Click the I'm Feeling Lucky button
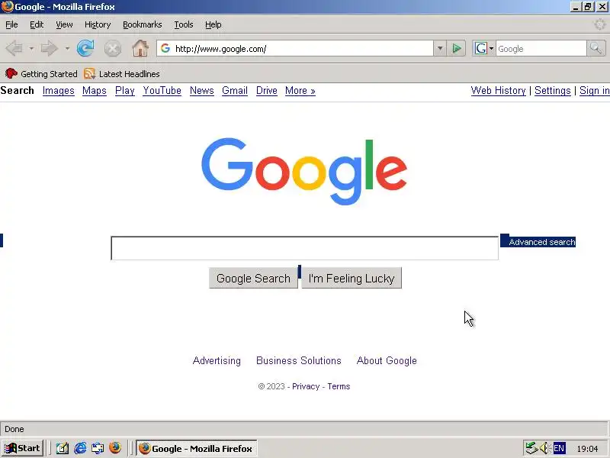610x458 pixels. [x=352, y=278]
